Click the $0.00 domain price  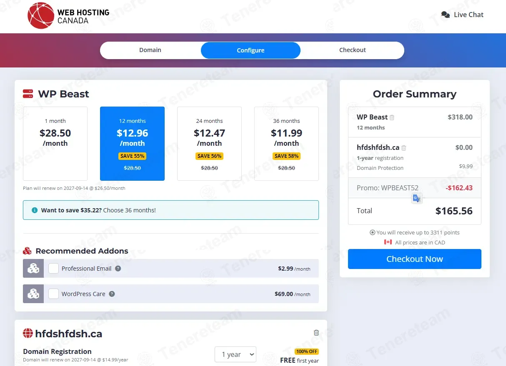click(x=464, y=147)
